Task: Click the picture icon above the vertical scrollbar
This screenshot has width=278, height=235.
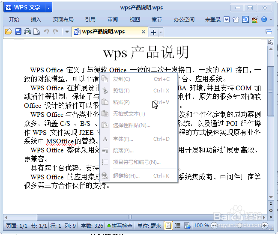Action: pyautogui.click(x=271, y=42)
